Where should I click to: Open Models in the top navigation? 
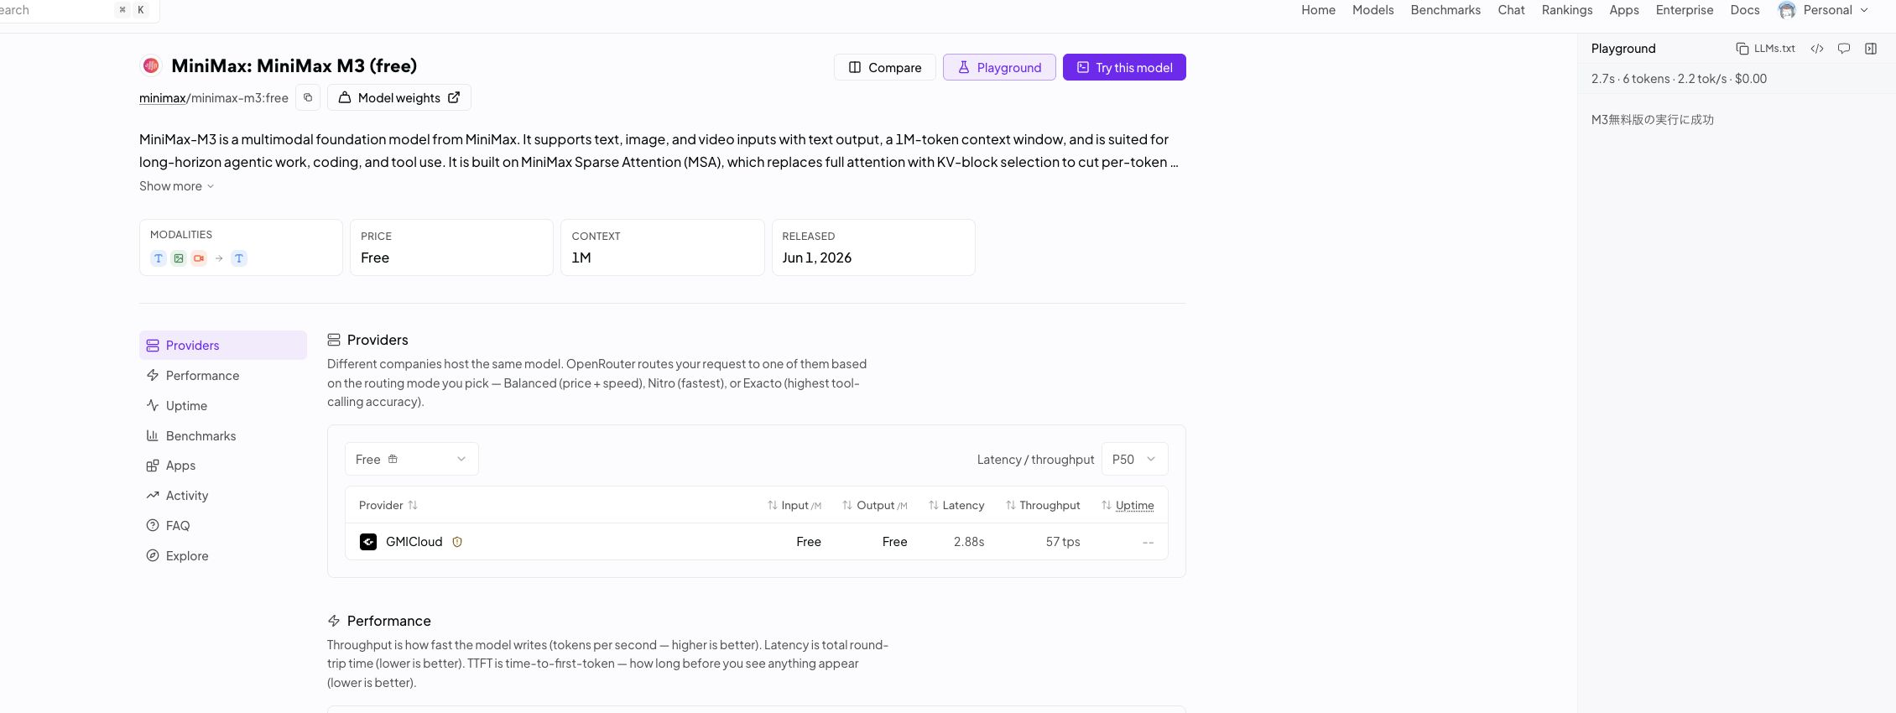point(1373,10)
